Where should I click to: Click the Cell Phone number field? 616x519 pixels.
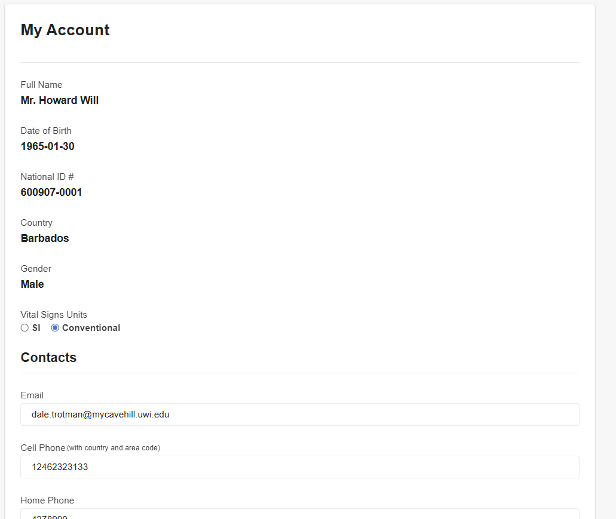coord(299,467)
